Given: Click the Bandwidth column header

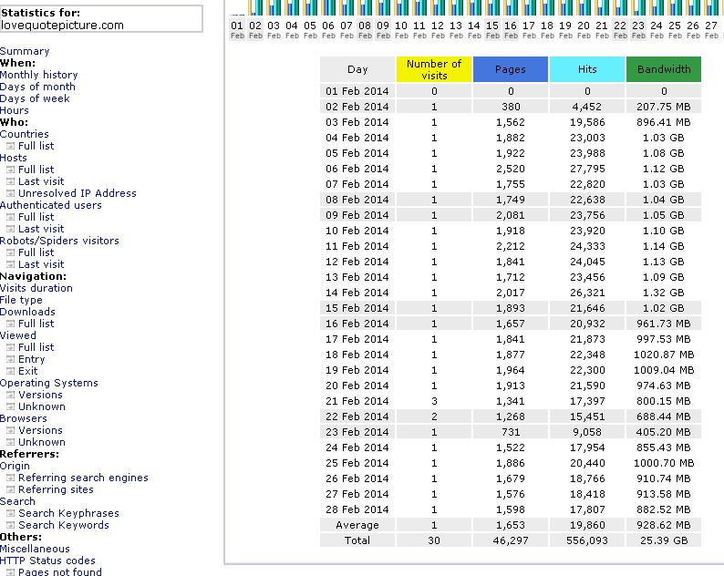Looking at the screenshot, I should (664, 69).
